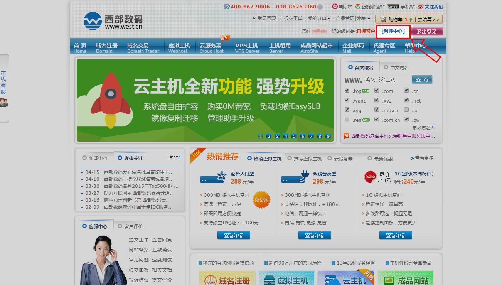Expand 更多域名 to show more domains

(423, 128)
